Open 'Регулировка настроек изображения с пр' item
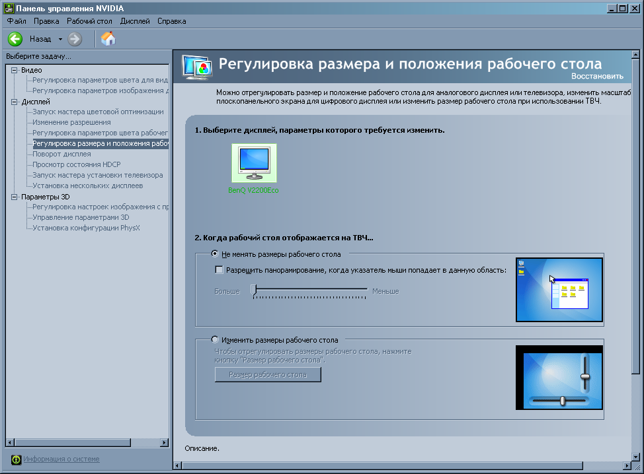 (101, 207)
